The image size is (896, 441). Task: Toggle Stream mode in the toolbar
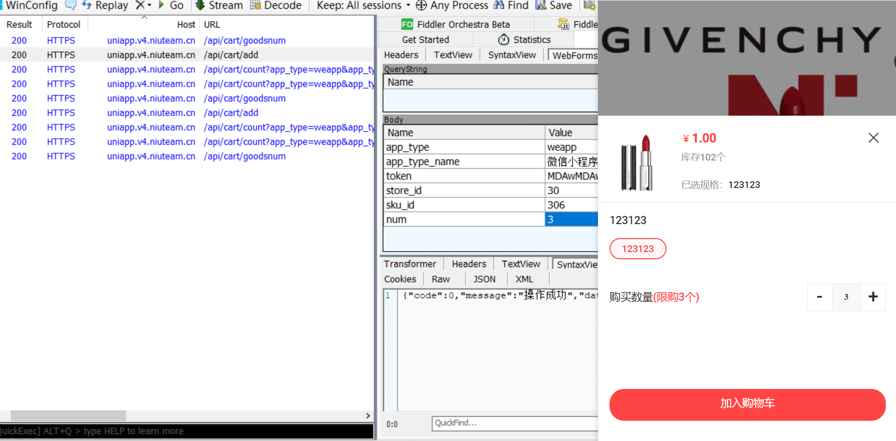pos(219,5)
